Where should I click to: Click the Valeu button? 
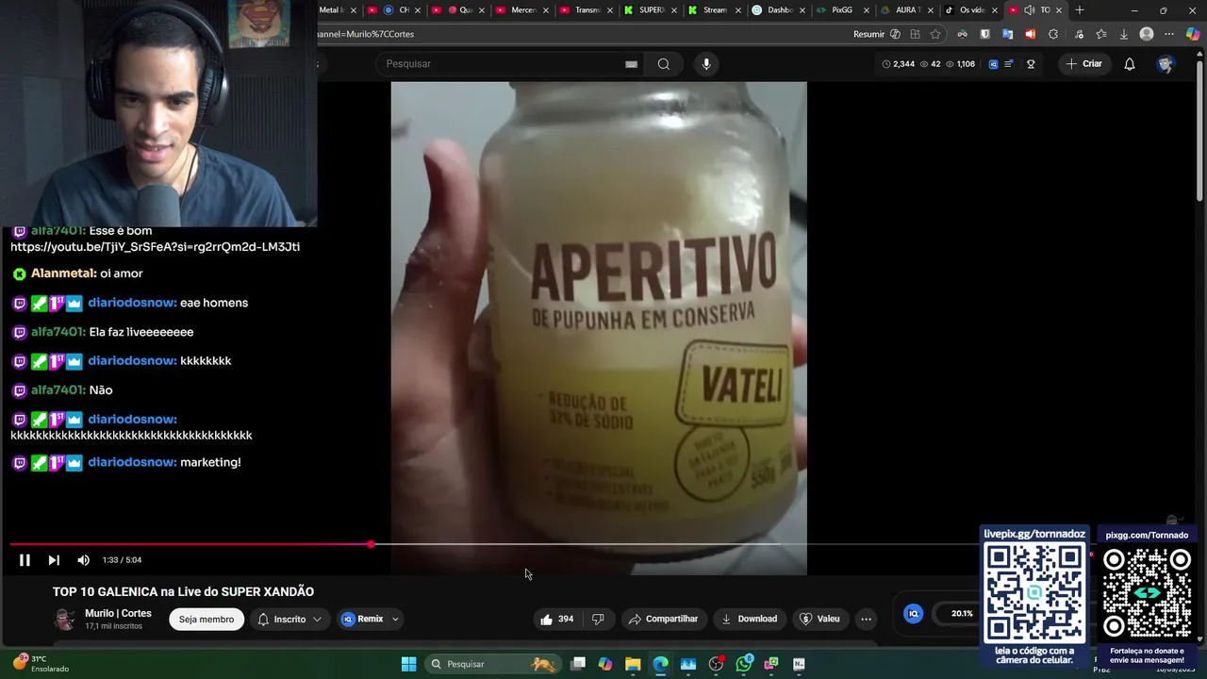pos(819,620)
